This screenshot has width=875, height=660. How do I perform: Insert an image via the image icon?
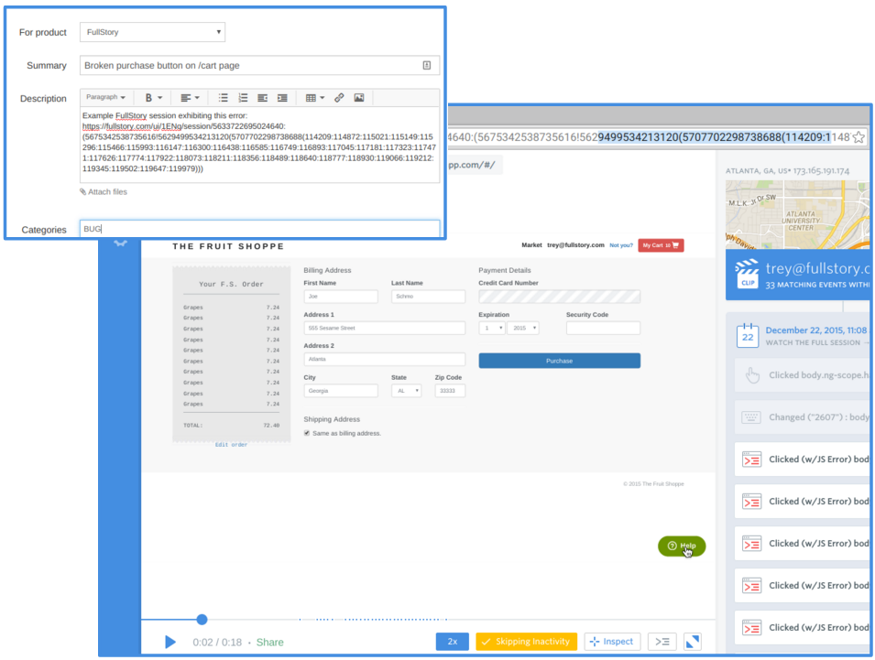click(359, 98)
